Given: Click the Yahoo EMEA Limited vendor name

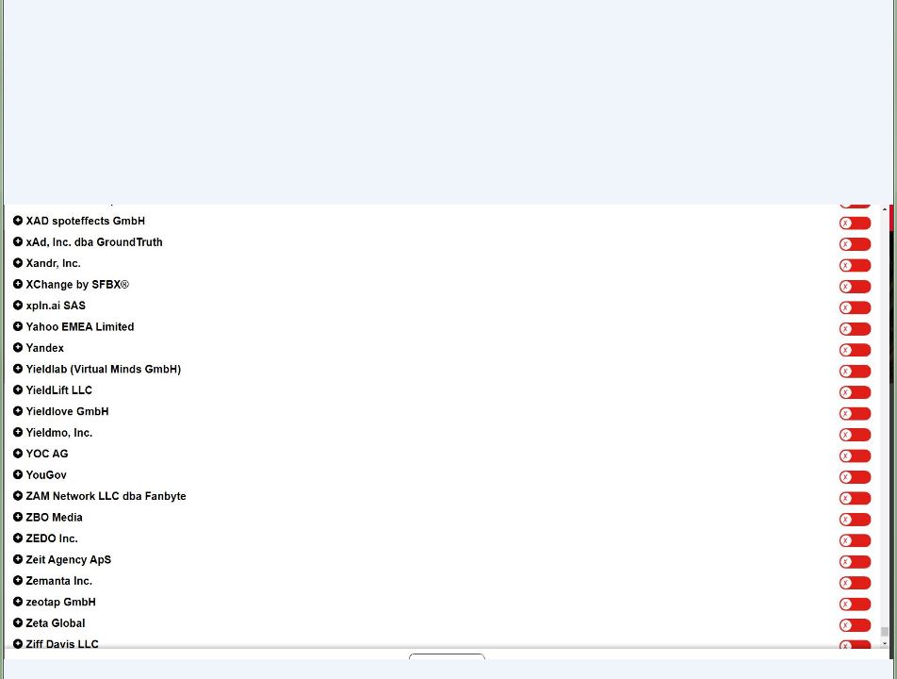Looking at the screenshot, I should click(x=80, y=326).
